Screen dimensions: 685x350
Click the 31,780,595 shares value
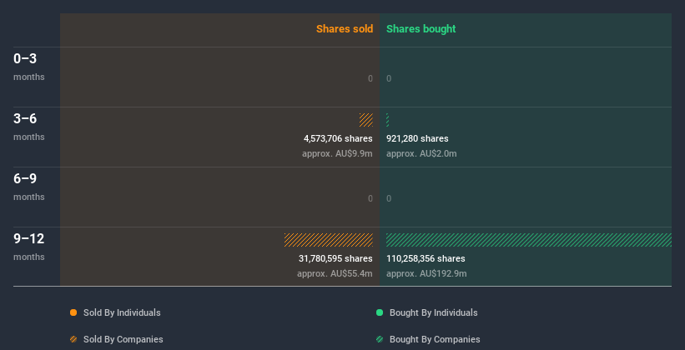click(x=335, y=259)
